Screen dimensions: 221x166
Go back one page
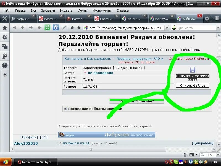[x=23, y=28]
